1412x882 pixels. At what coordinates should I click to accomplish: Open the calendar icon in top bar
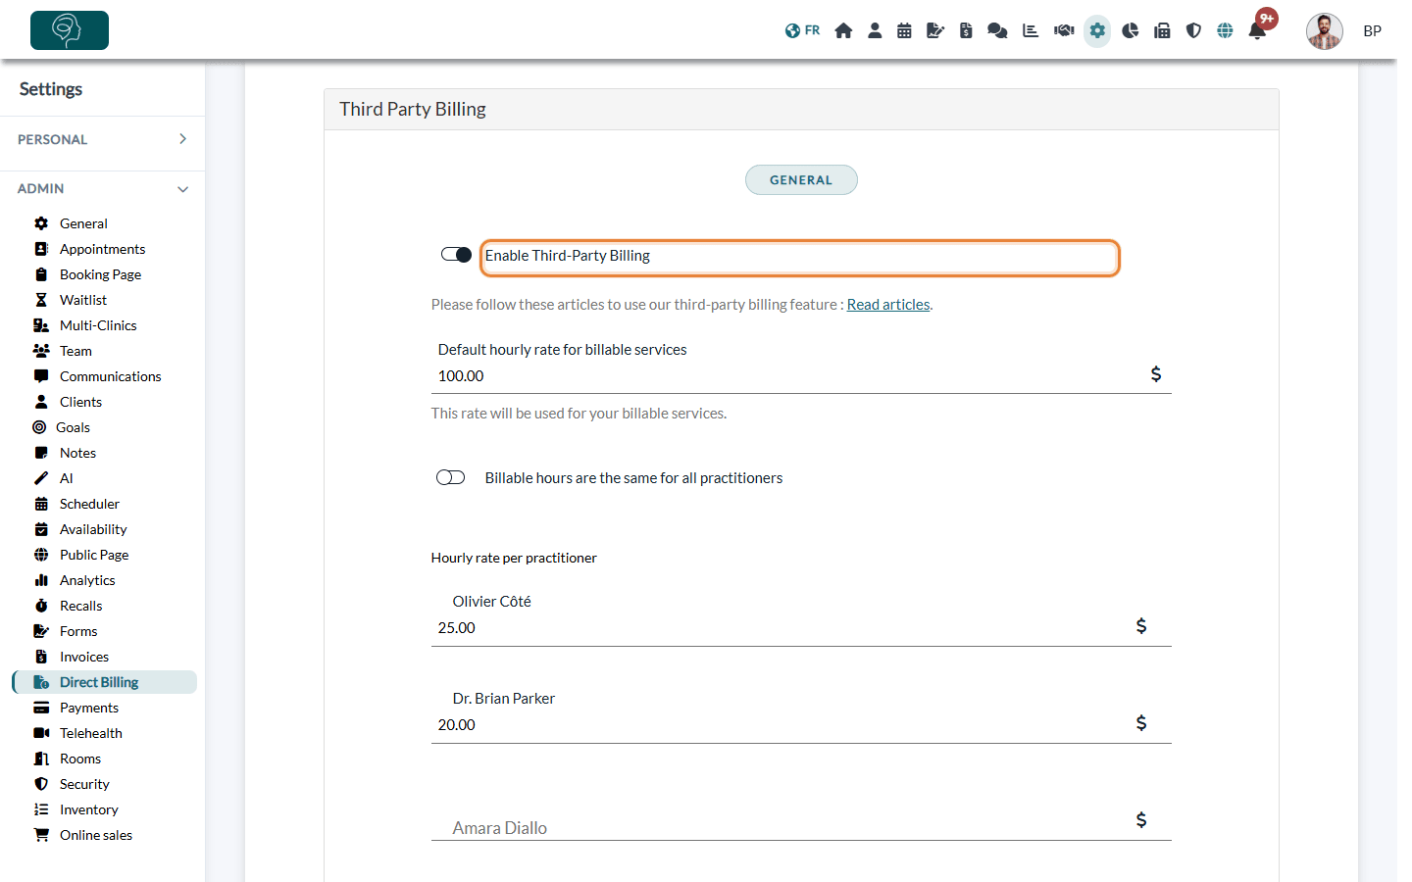(x=904, y=30)
